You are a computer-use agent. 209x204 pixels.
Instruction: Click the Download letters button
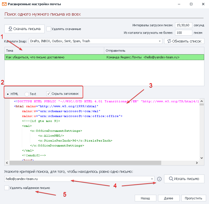(24, 29)
